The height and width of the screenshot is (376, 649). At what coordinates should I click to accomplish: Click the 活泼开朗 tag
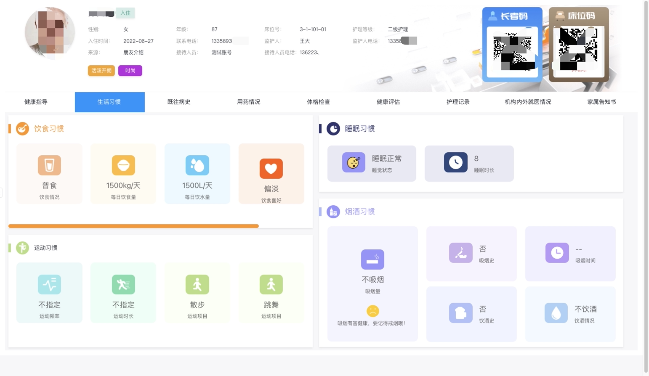[101, 71]
